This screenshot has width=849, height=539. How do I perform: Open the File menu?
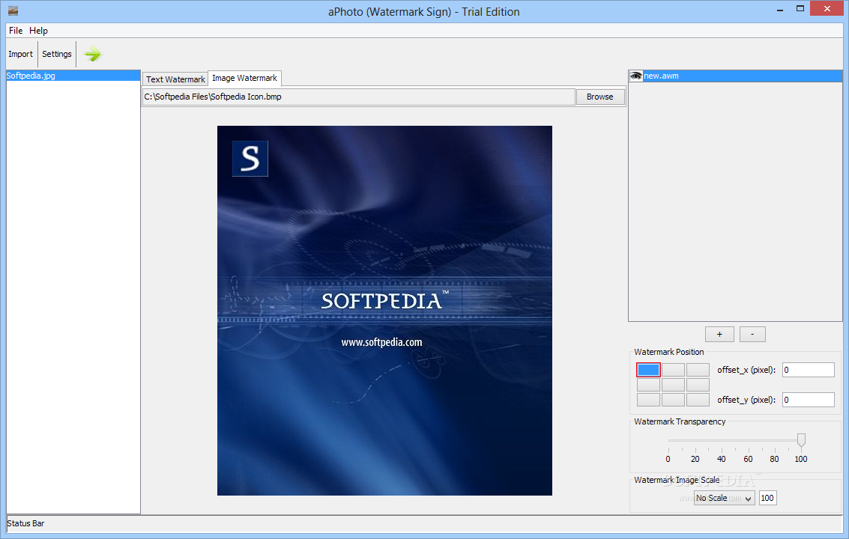click(16, 30)
